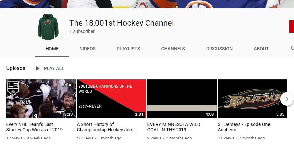Open the Videos tab
This screenshot has width=294, height=154.
[x=87, y=49]
